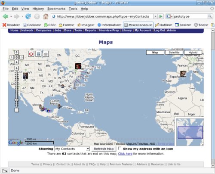Open the Images toolbar dropdown
Image resolution: width=215 pixels, height=174 pixels.
coord(86,25)
